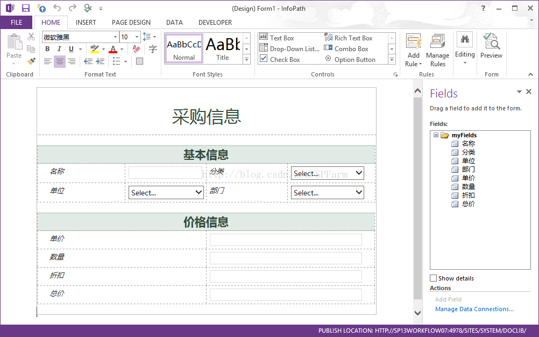Align text to the left
Viewport: 539px width, 337px height.
(x=48, y=61)
